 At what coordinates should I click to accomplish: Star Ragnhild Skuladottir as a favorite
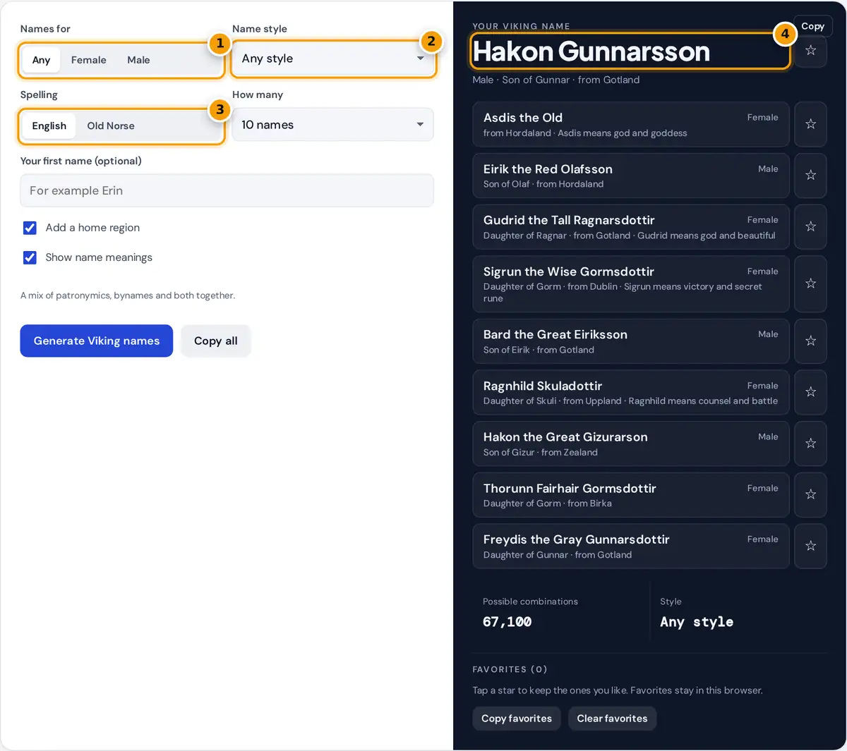click(810, 392)
